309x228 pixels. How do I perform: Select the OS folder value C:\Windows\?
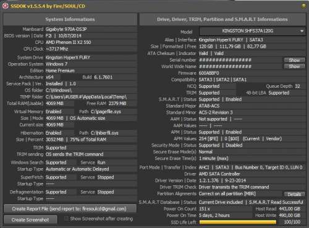59,90
